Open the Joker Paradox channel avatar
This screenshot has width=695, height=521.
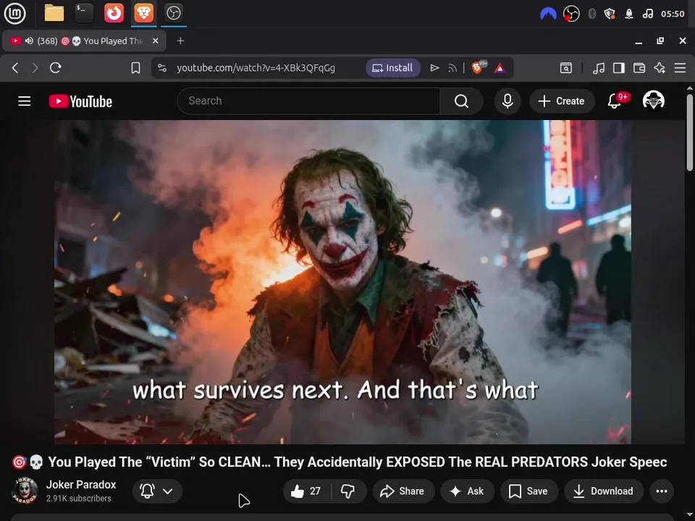click(x=25, y=491)
